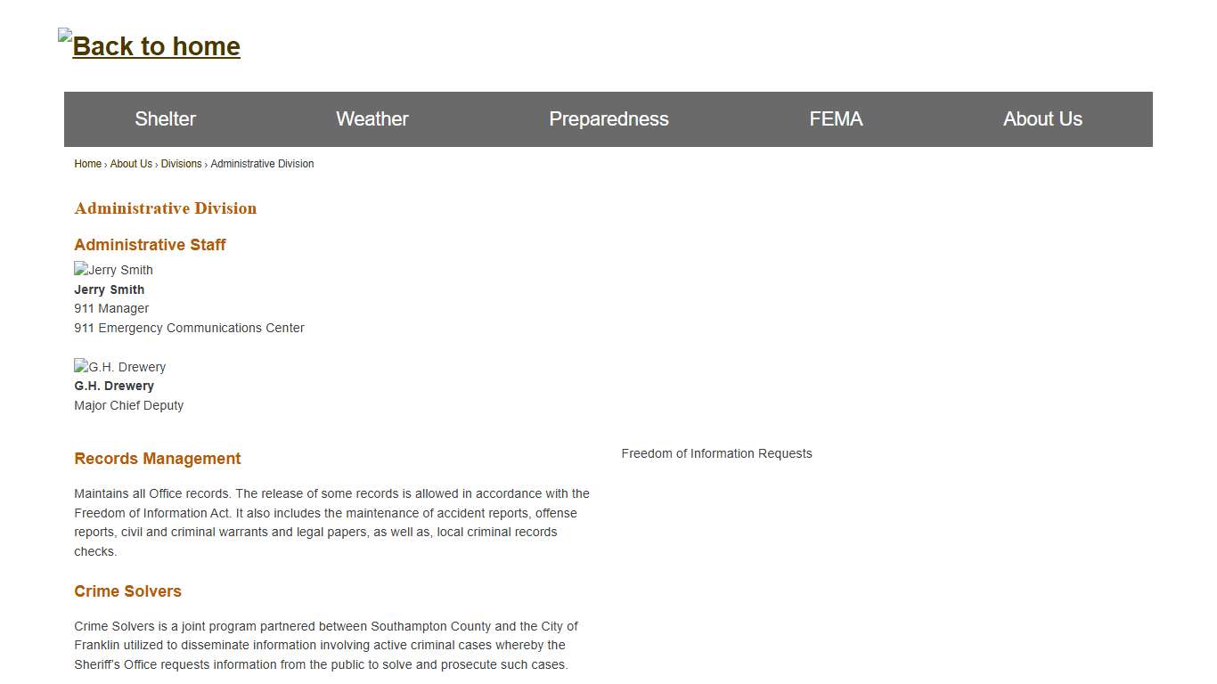
Task: Click the Major Chief Deputy title text
Action: point(129,405)
